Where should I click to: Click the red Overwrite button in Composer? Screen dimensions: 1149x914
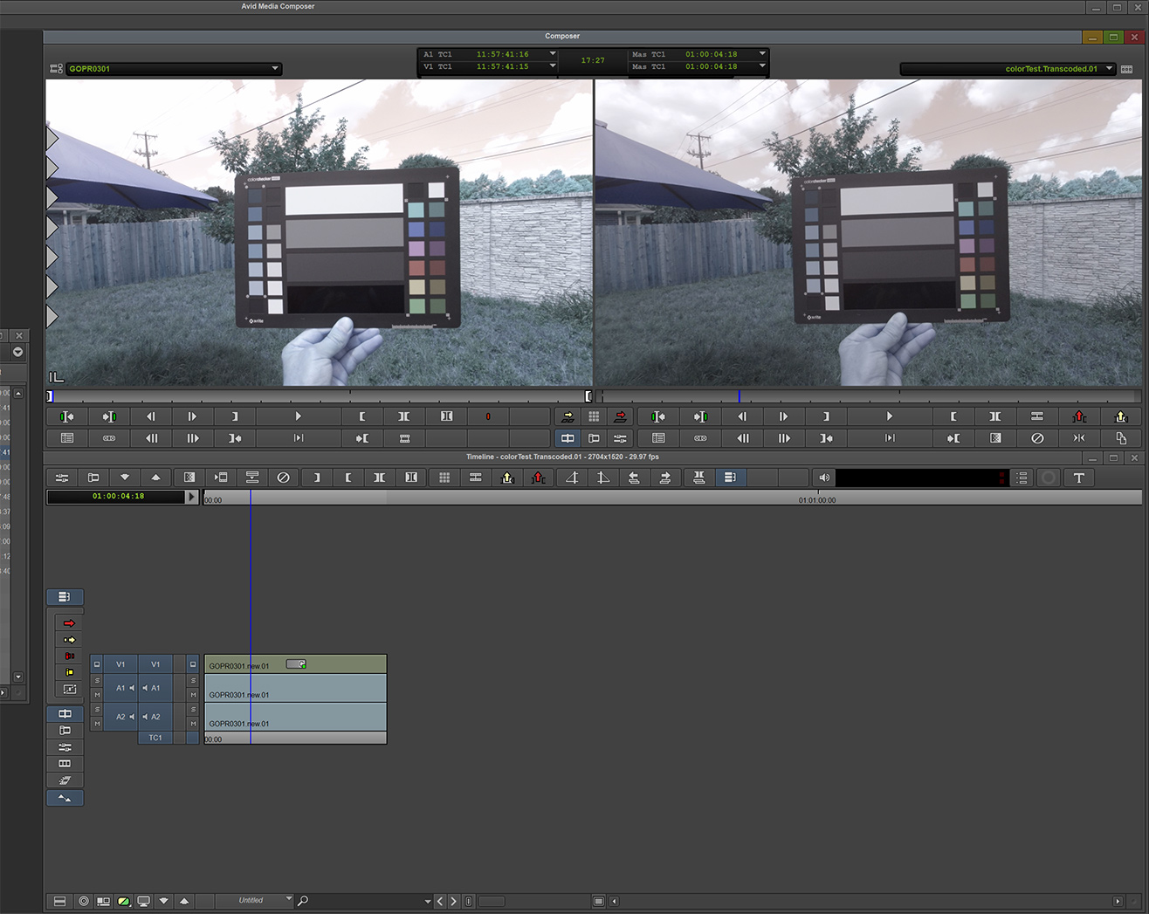[620, 417]
